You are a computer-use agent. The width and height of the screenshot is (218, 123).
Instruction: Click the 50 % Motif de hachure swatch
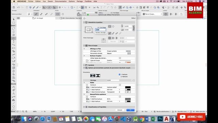click(128, 99)
